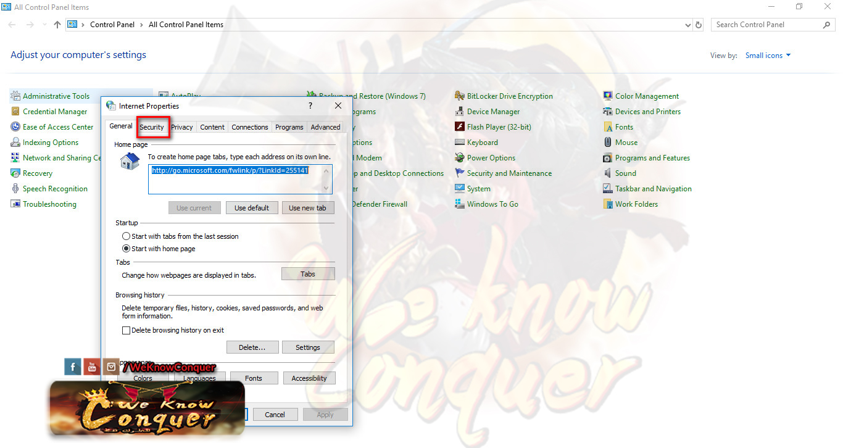Image resolution: width=843 pixels, height=448 pixels.
Task: Open the Fonts control panel icon
Action: [608, 127]
